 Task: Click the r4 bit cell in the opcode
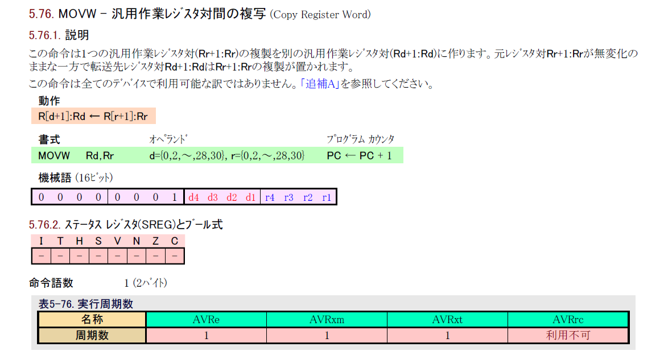tap(270, 197)
